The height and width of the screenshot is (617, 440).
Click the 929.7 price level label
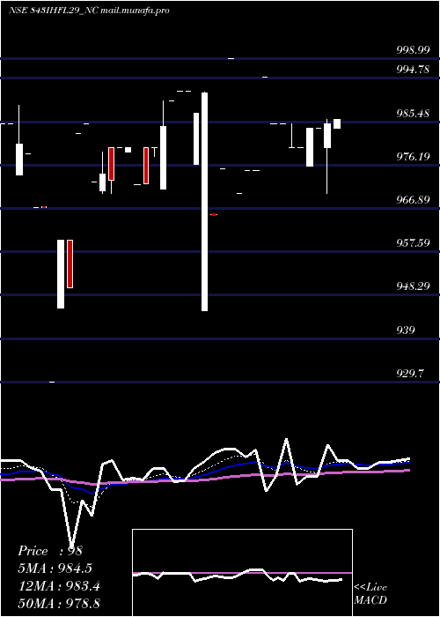[410, 373]
